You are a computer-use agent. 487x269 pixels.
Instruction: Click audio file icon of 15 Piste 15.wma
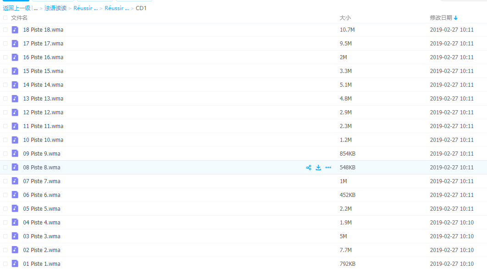(x=15, y=71)
